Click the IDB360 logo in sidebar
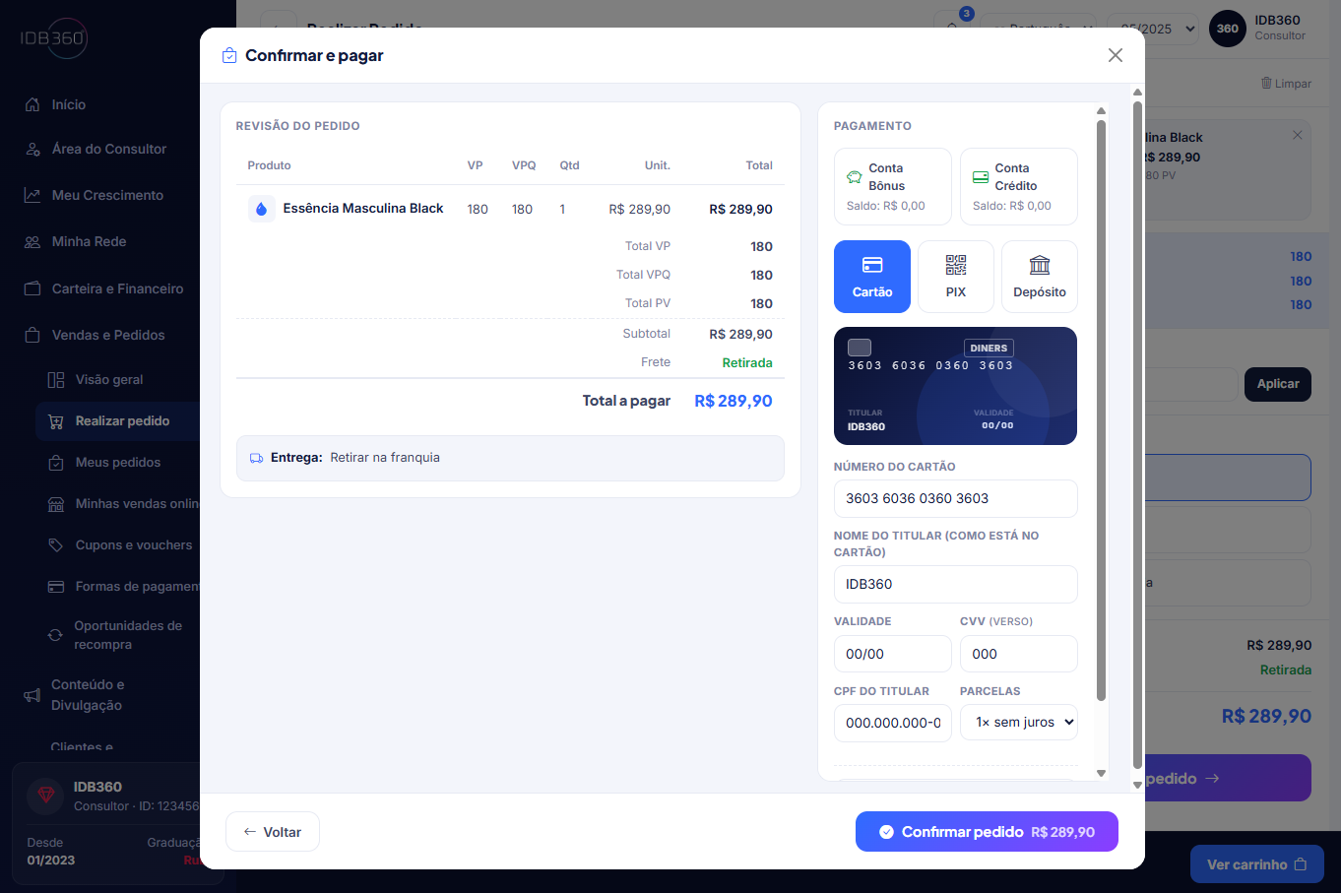1341x893 pixels. point(54,38)
